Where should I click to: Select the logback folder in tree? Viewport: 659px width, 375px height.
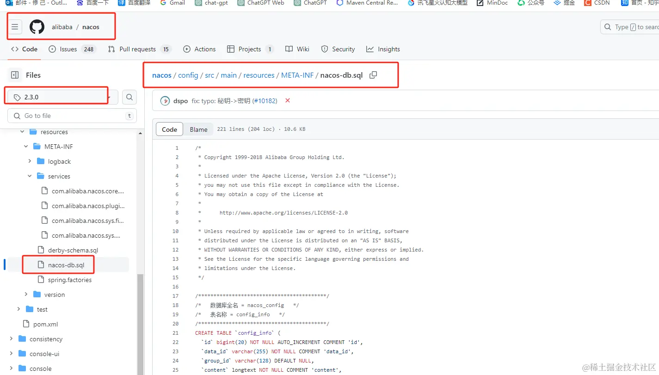click(x=59, y=161)
